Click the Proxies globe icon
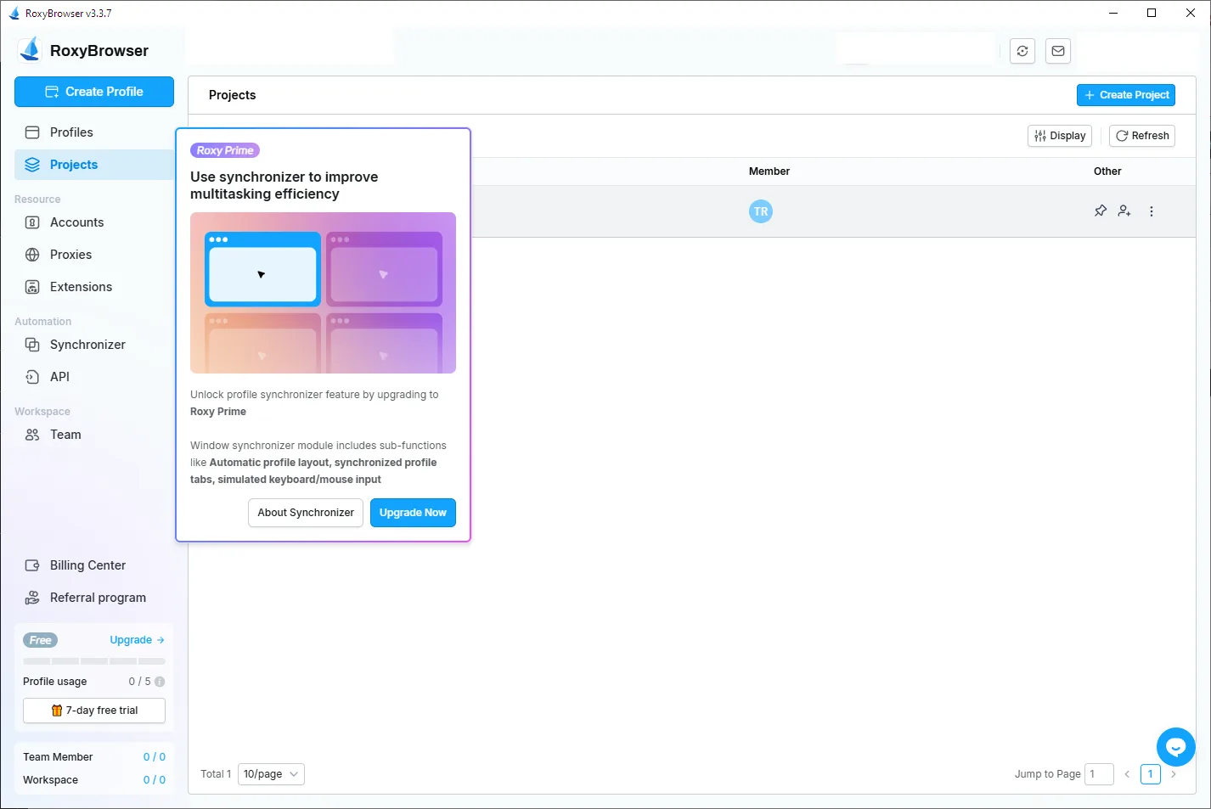Screen dimensions: 1211x809 [x=32, y=255]
